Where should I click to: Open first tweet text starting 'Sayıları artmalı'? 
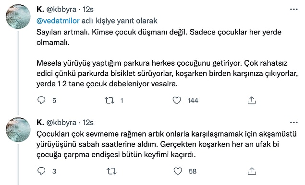click(x=167, y=58)
